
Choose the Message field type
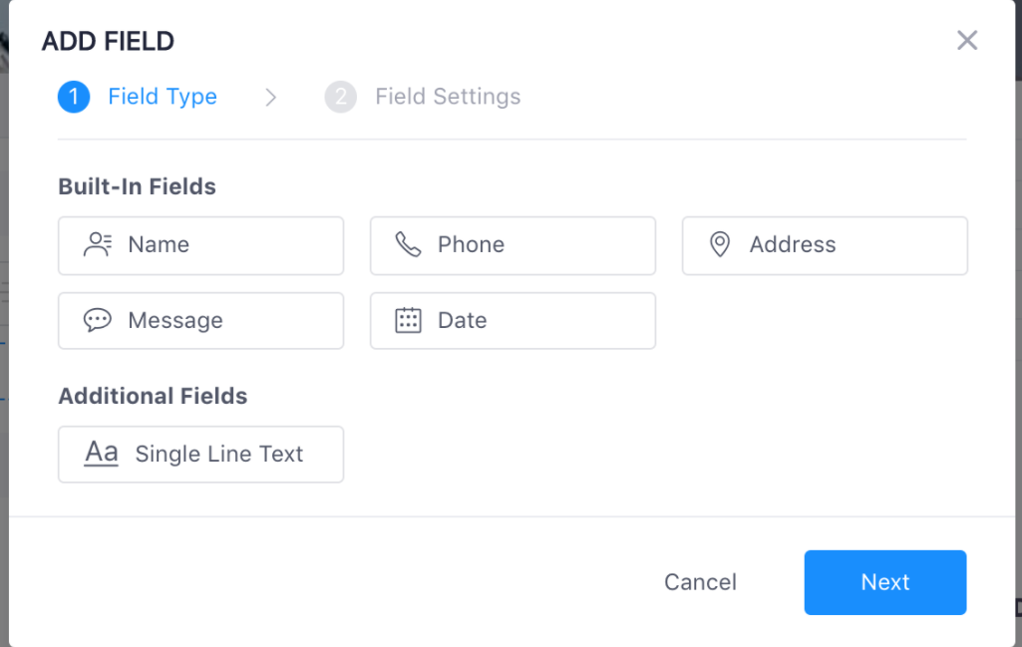pos(200,321)
